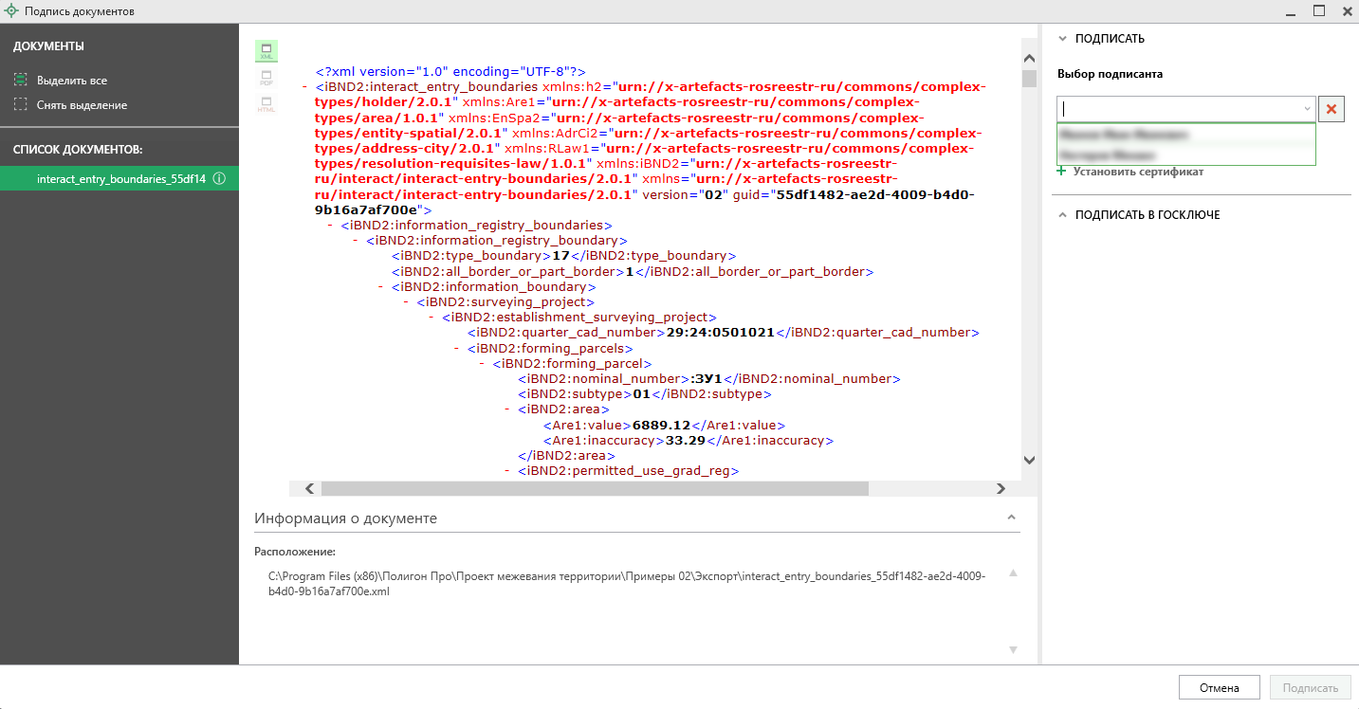Collapse the surveying_project XML node

point(407,302)
